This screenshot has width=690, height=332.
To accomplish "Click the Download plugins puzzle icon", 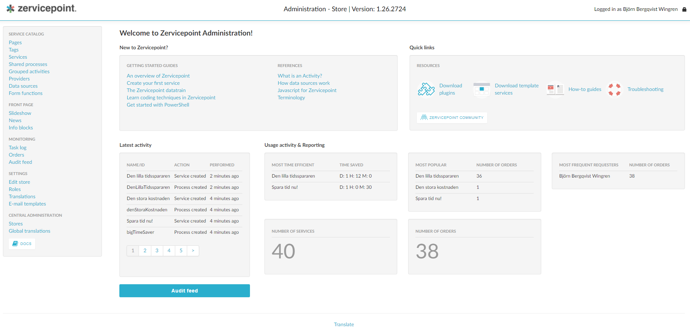I will [x=426, y=89].
